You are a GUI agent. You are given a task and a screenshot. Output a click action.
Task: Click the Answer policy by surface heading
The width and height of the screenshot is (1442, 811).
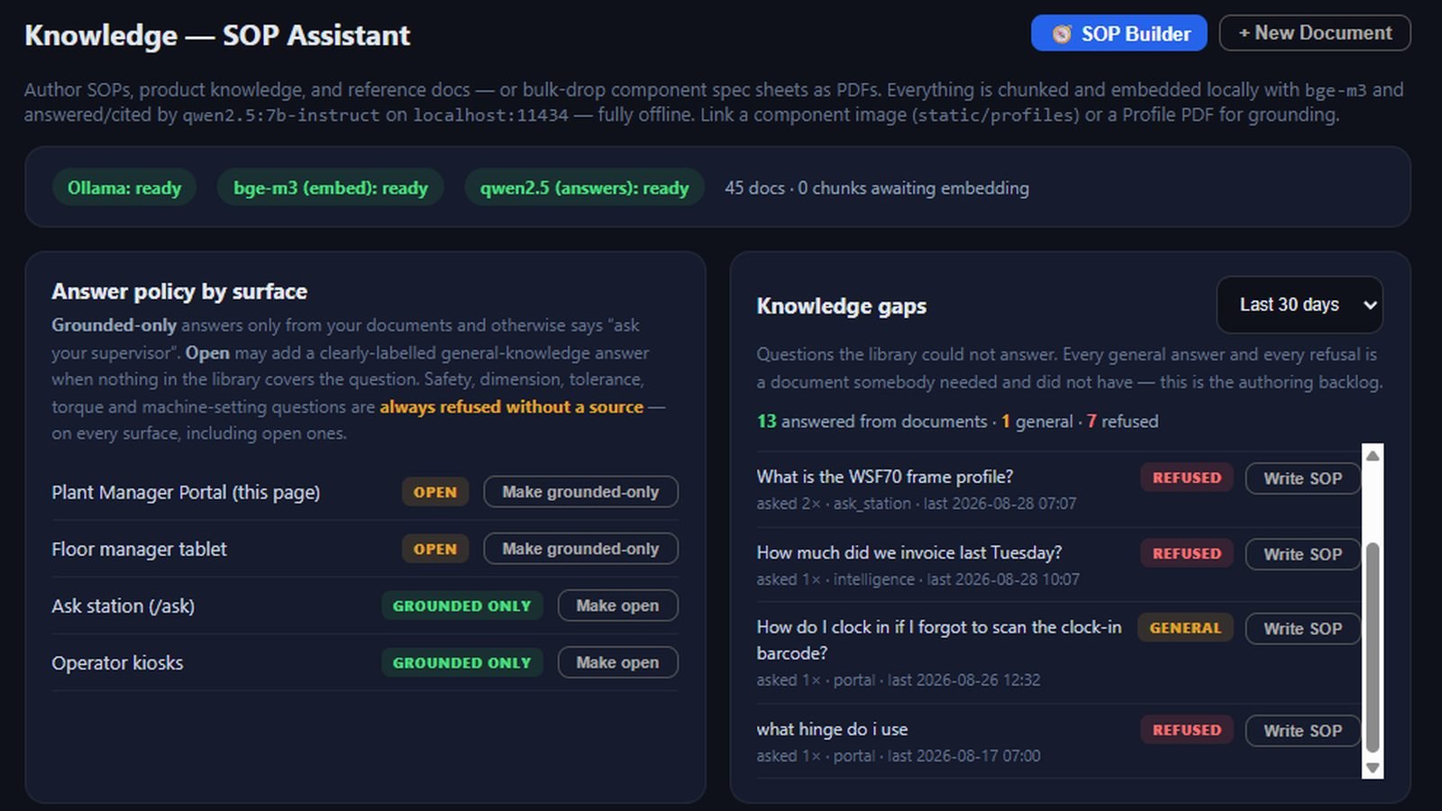pyautogui.click(x=179, y=291)
